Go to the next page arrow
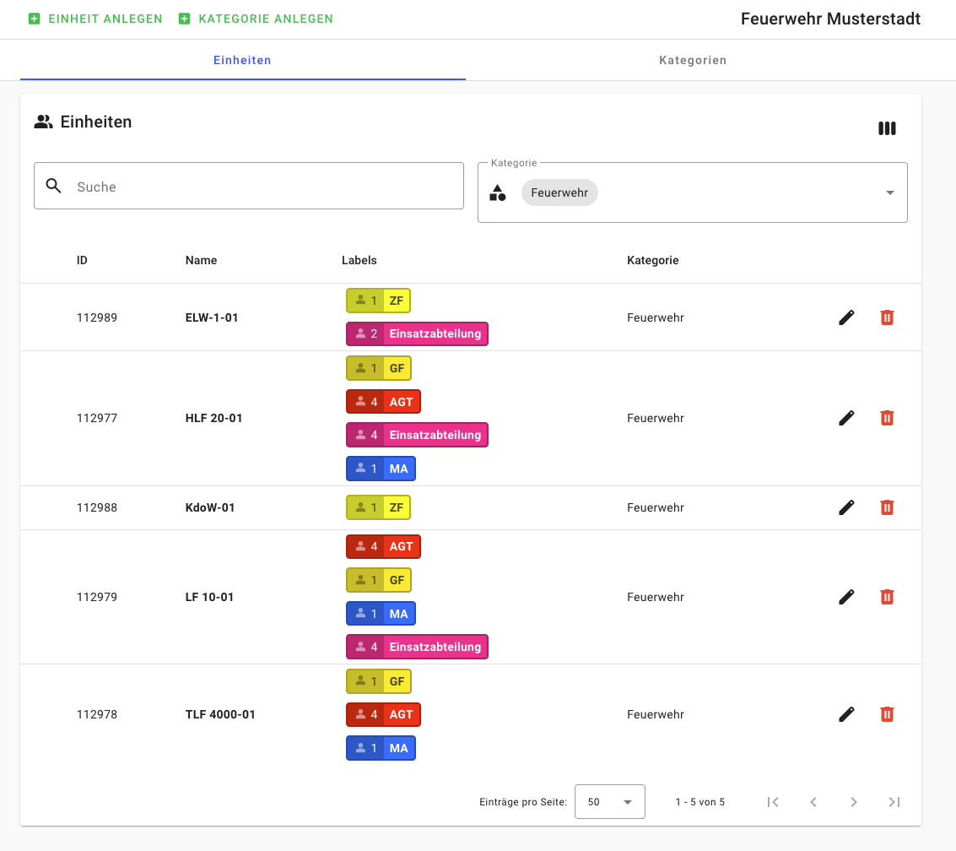The width and height of the screenshot is (956, 851). (854, 802)
